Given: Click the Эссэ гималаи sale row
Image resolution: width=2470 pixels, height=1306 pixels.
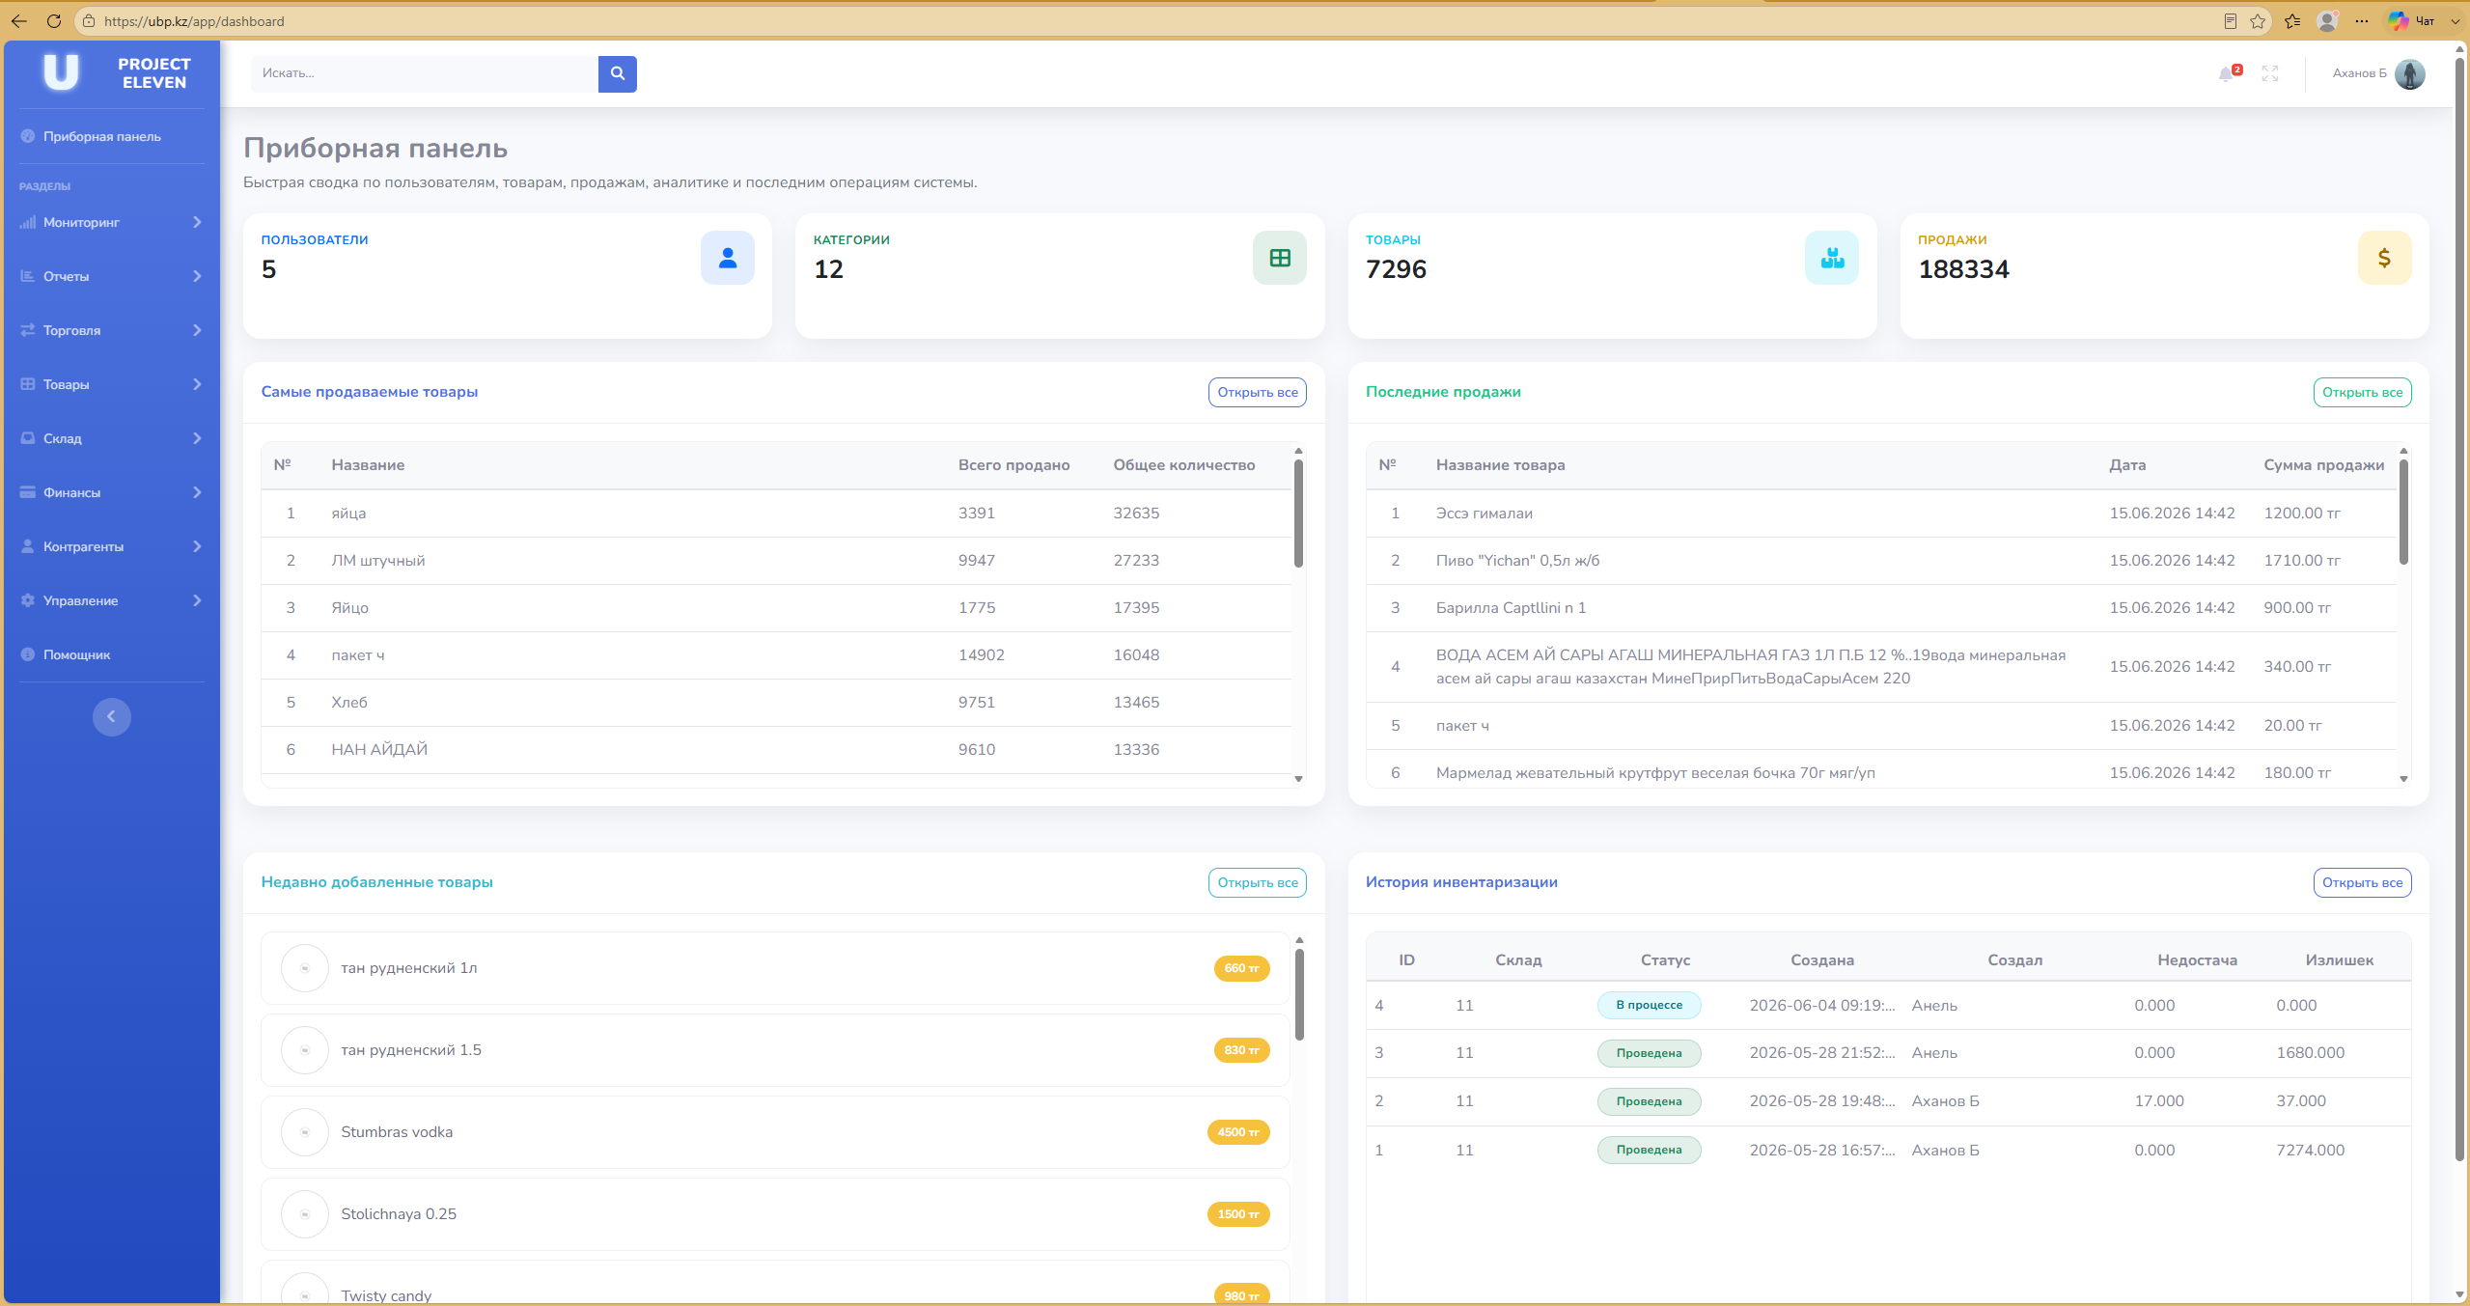Looking at the screenshot, I should [x=1881, y=514].
